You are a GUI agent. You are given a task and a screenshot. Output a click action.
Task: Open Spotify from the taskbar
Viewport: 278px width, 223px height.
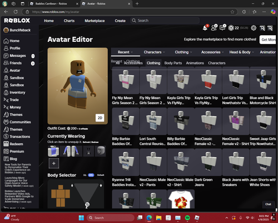tap(187, 217)
